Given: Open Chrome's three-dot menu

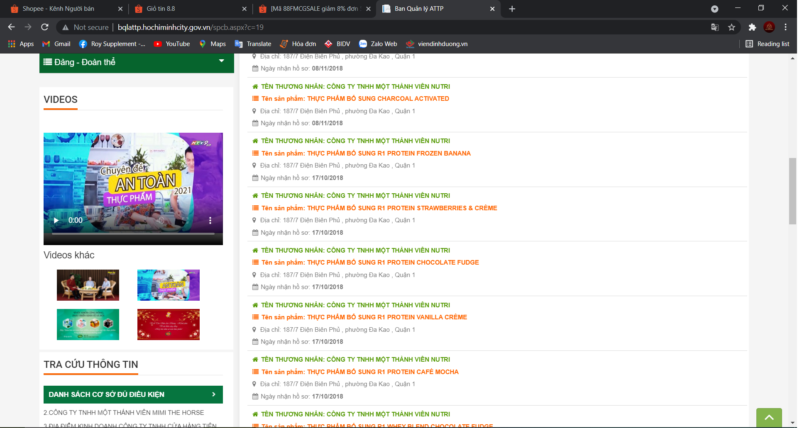Looking at the screenshot, I should [x=785, y=27].
